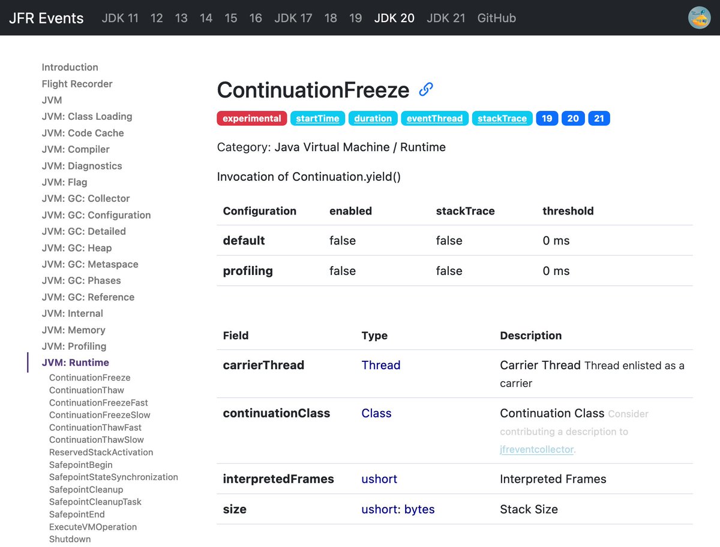Switch to JDK version 14
This screenshot has height=547, width=720.
206,18
